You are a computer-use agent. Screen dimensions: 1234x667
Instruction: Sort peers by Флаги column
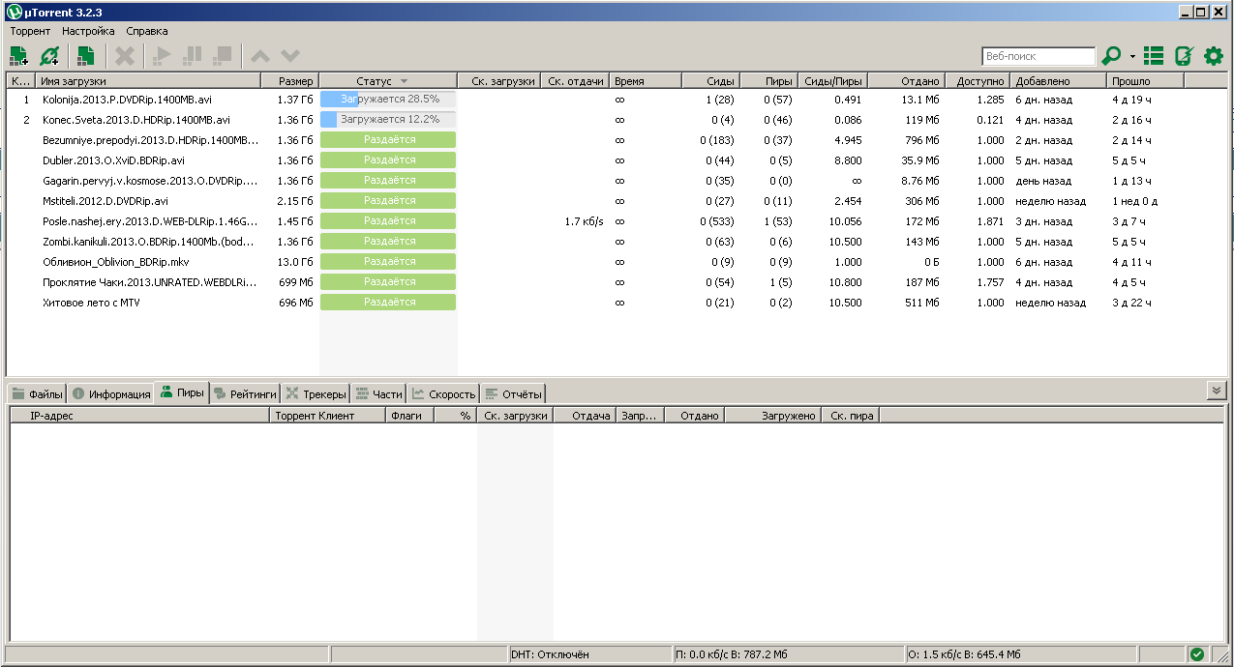pyautogui.click(x=409, y=416)
